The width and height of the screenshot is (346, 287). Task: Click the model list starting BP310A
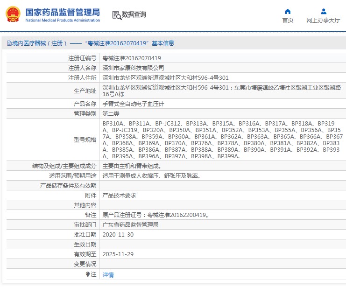[x=223, y=140]
